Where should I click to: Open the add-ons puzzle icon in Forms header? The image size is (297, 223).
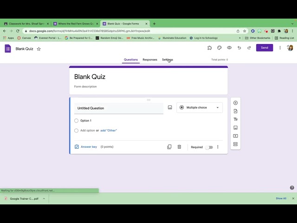click(x=209, y=48)
